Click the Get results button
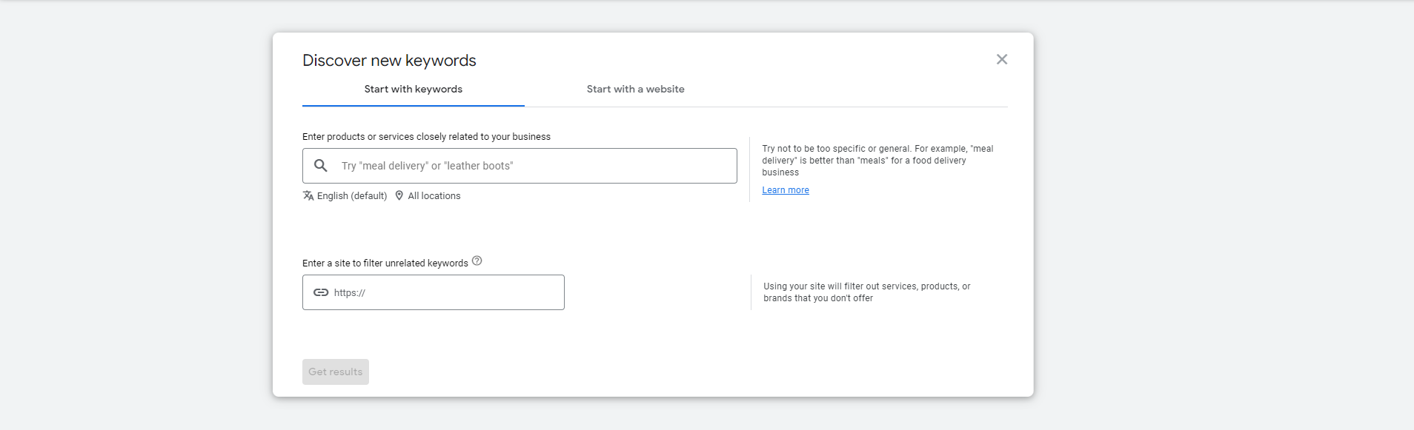 336,372
